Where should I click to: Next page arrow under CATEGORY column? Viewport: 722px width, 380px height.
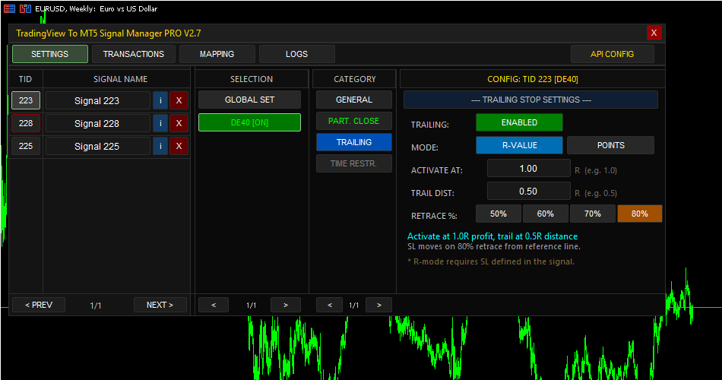click(x=378, y=305)
